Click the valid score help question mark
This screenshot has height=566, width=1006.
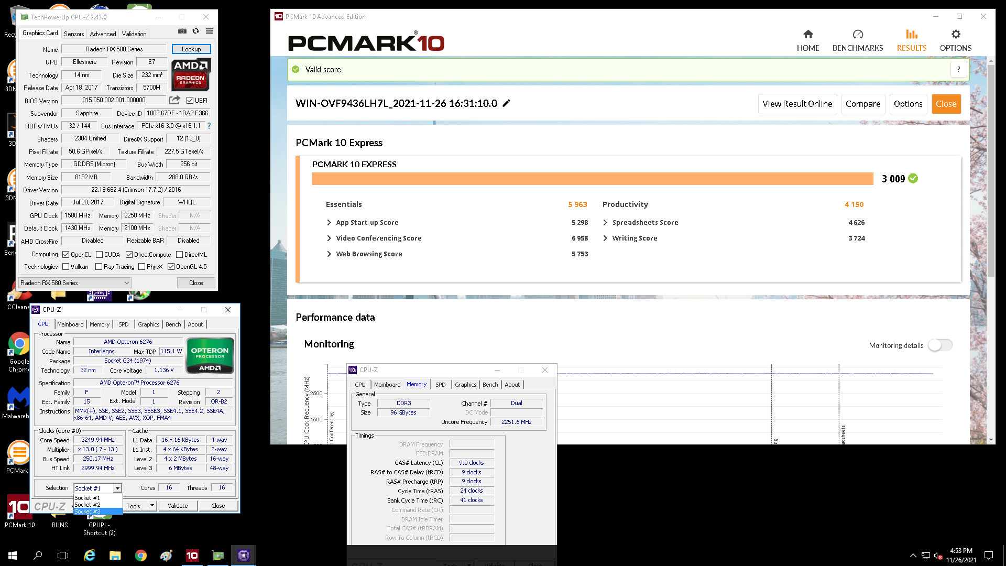pos(958,69)
